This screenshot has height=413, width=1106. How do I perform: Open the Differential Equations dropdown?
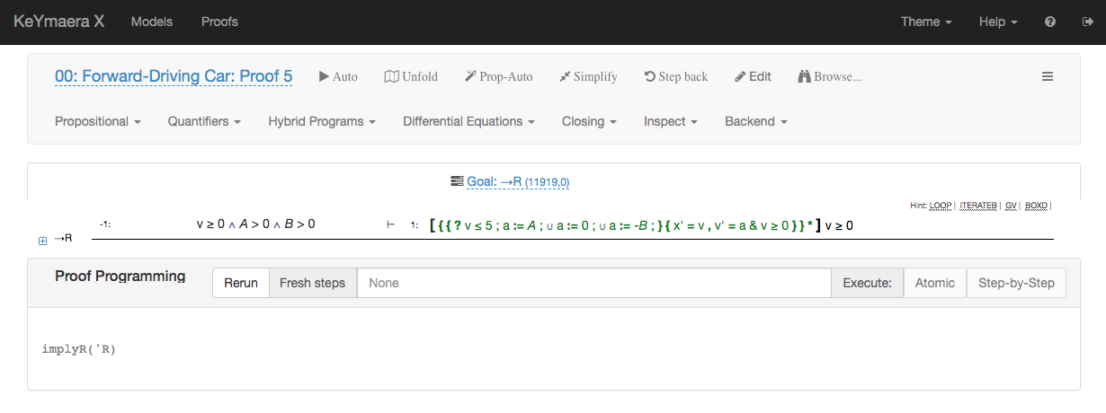pyautogui.click(x=468, y=121)
